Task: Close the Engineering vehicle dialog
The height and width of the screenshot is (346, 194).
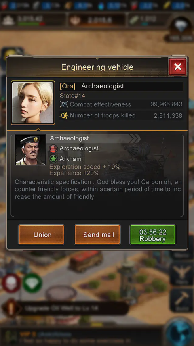Action: coord(177,67)
